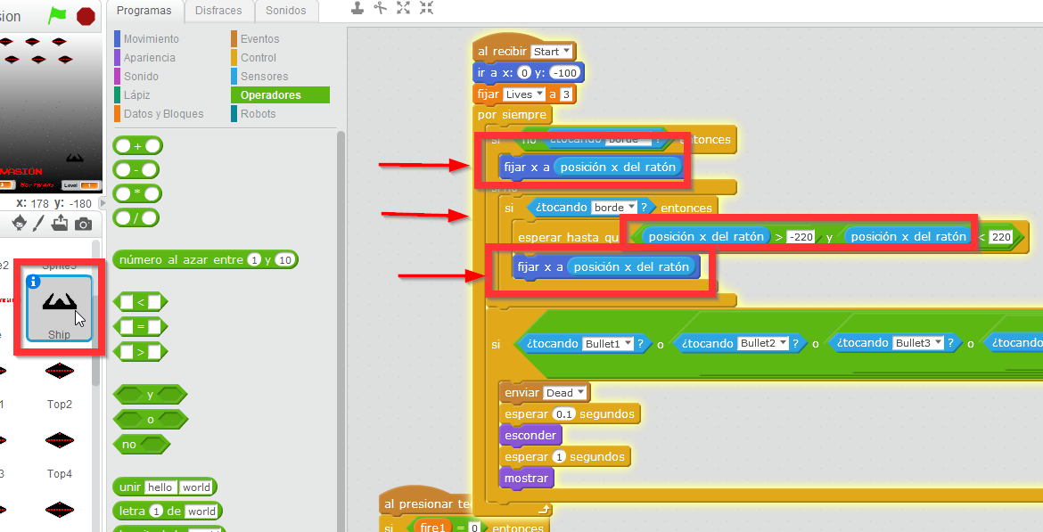1043x532 pixels.
Task: Click the 'número al azar entre' block
Action: (x=206, y=260)
